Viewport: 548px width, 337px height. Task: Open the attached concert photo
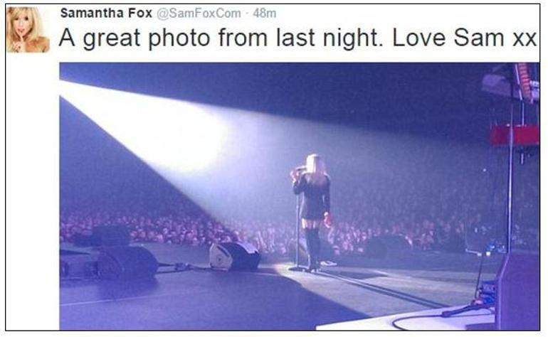[300, 196]
